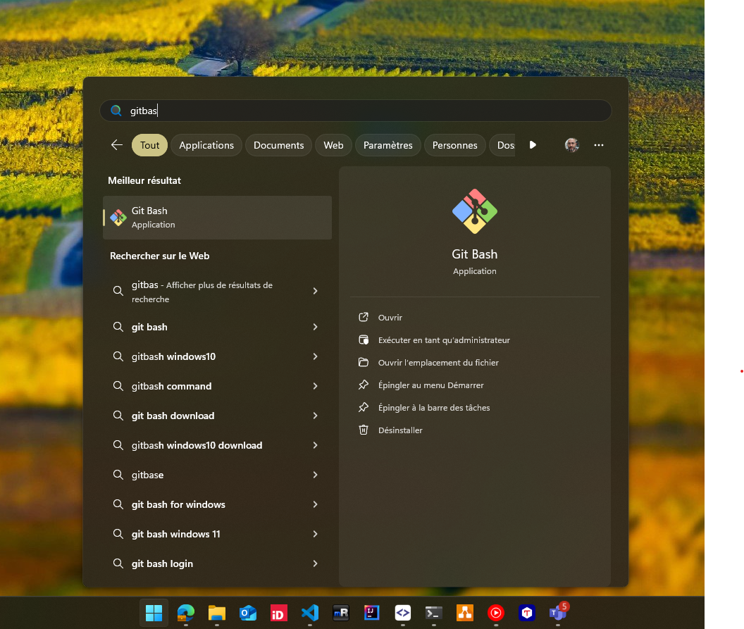Viewport: 744px width, 629px height.
Task: Click the user profile picture in search
Action: pyautogui.click(x=572, y=145)
